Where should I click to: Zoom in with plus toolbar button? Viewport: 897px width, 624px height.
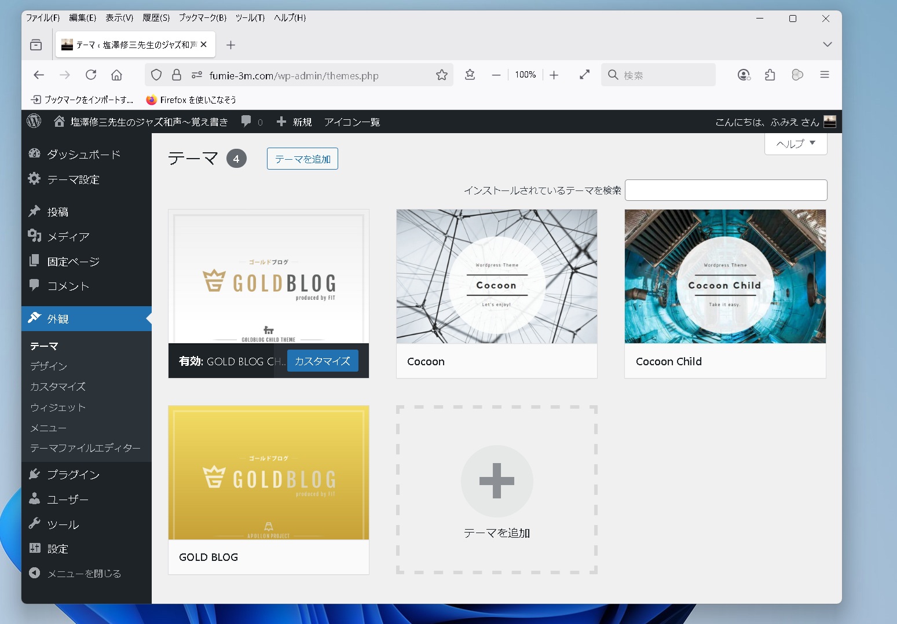(x=554, y=75)
